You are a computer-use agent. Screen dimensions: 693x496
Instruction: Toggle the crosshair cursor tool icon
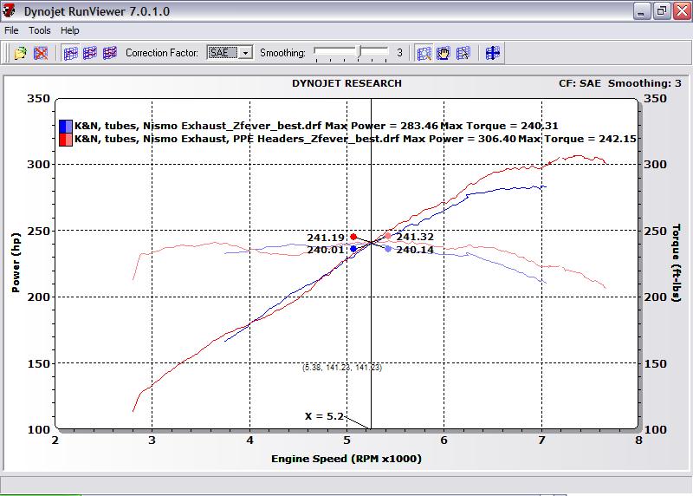492,53
